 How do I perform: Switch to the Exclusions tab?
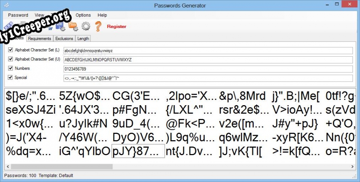64,38
